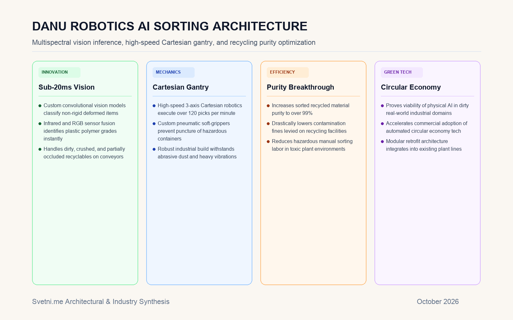Click the blue bullet before High-speed 3-axis Cartesian robotics
Viewport: 513px width, 320px height.
click(x=154, y=106)
